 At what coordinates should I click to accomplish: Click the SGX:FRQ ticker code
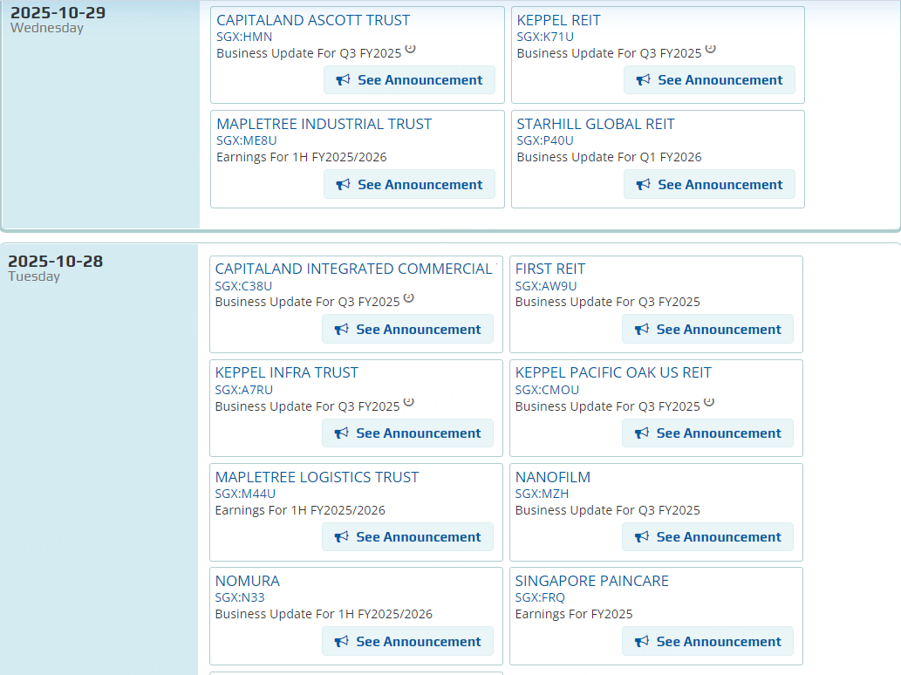click(x=540, y=597)
